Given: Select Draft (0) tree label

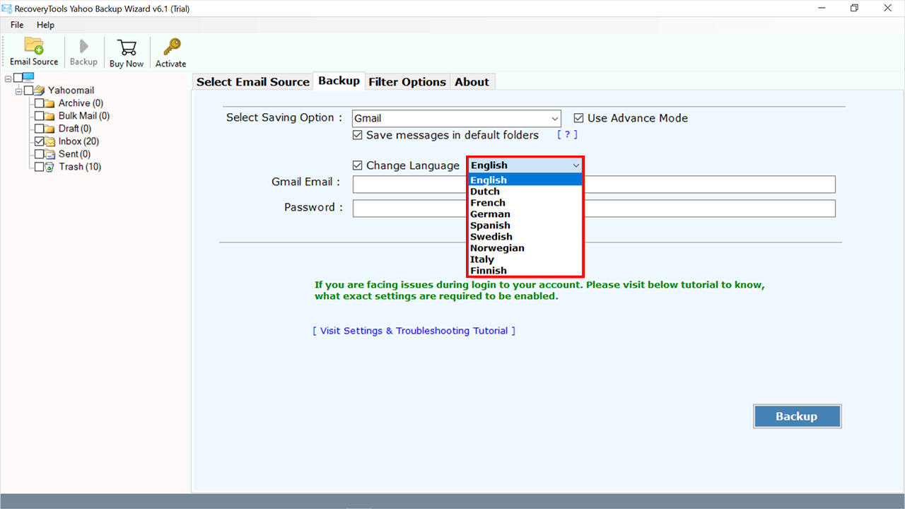Looking at the screenshot, I should (x=75, y=129).
